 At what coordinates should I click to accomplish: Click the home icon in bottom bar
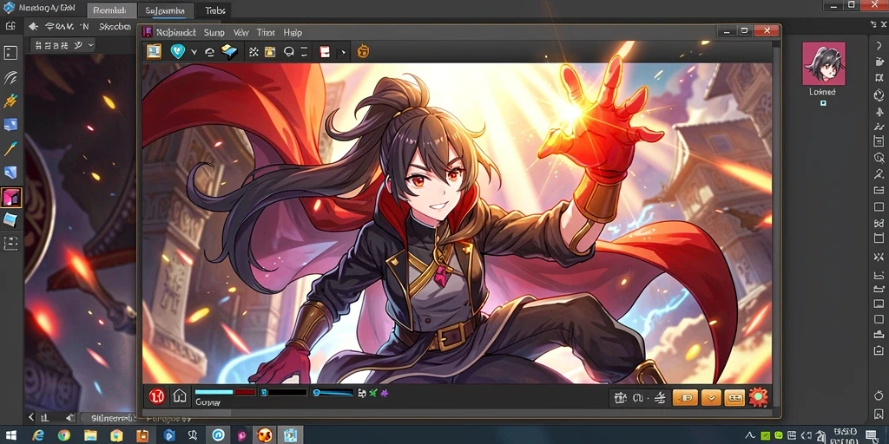(x=180, y=396)
